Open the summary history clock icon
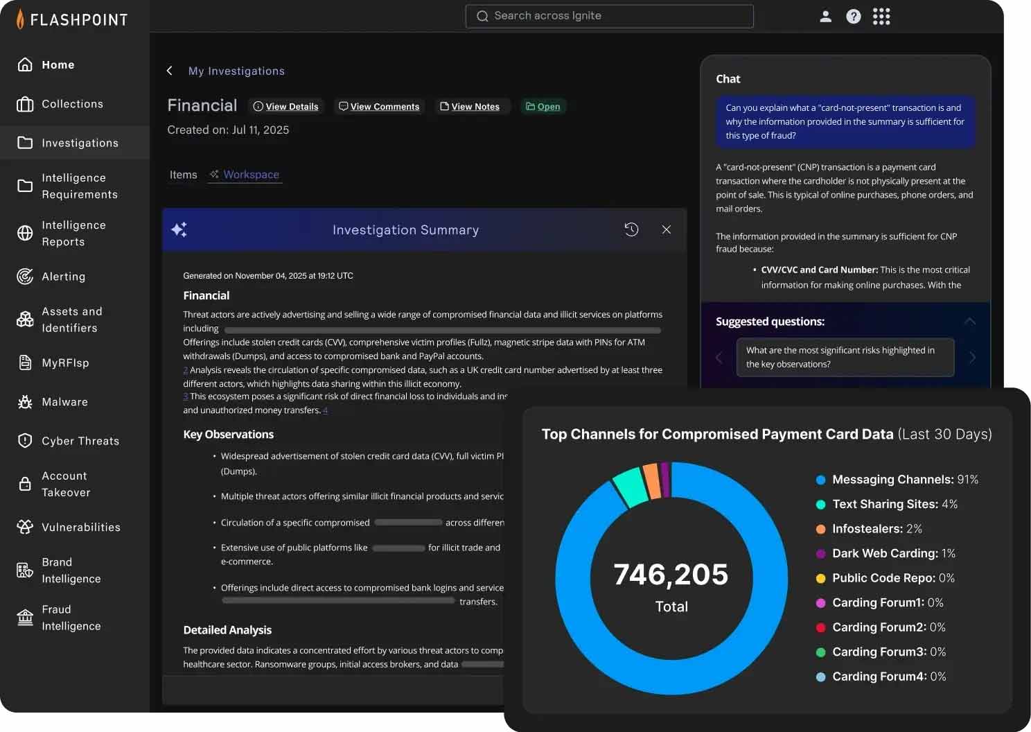Viewport: 1031px width, 732px height. pos(631,229)
